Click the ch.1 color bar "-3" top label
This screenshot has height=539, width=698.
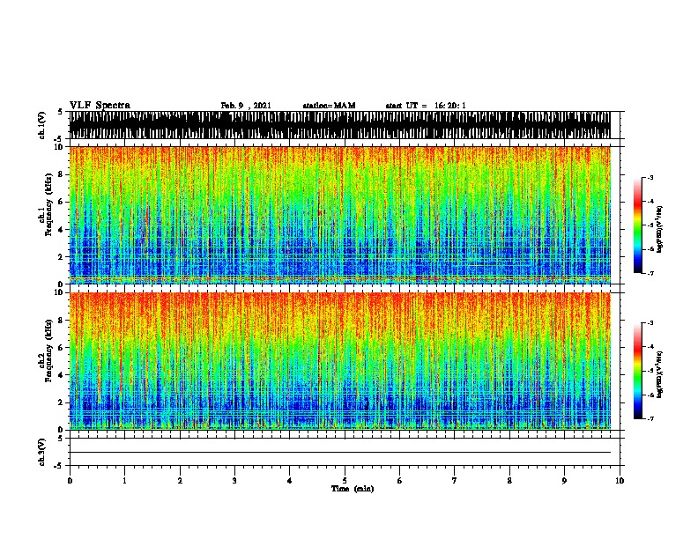tap(650, 178)
